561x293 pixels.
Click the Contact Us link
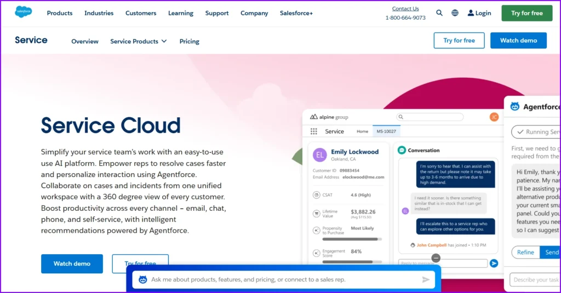pos(405,9)
